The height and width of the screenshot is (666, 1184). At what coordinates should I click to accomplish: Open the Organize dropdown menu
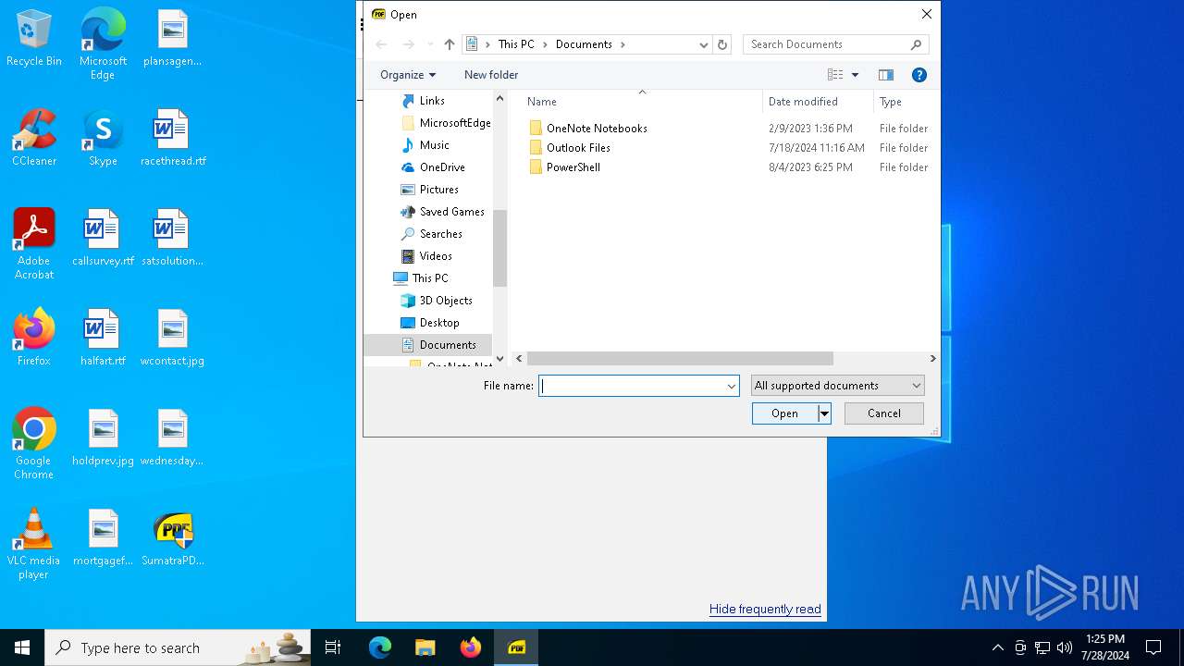pyautogui.click(x=408, y=75)
